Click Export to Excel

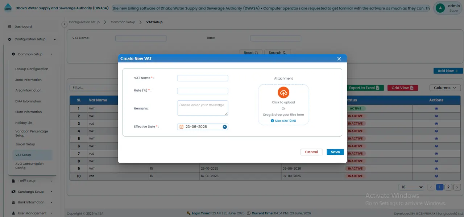pyautogui.click(x=364, y=88)
